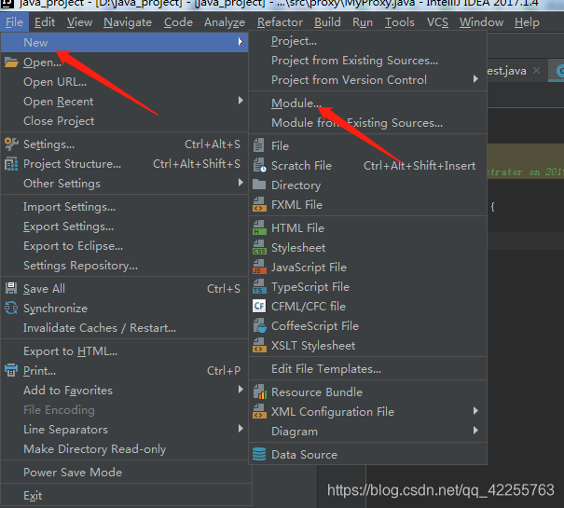Click the Data Source database icon
This screenshot has height=508, width=564.
(259, 454)
